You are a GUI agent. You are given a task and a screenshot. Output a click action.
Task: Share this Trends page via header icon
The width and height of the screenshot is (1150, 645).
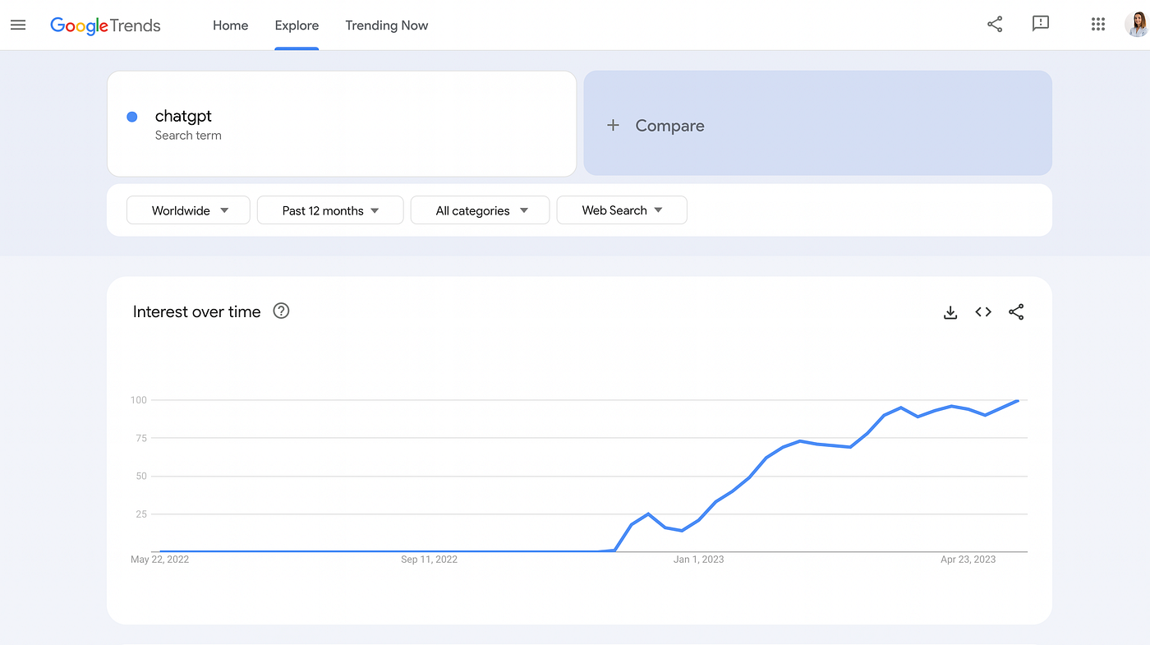pos(995,25)
